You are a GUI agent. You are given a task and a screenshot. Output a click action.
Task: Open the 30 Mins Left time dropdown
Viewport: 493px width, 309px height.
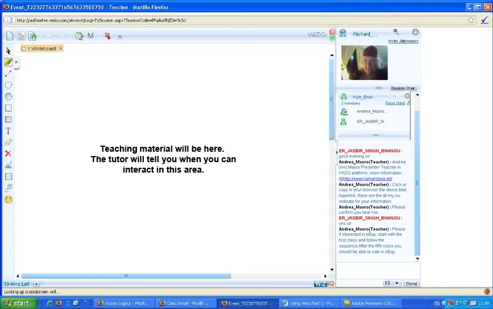click(36, 284)
